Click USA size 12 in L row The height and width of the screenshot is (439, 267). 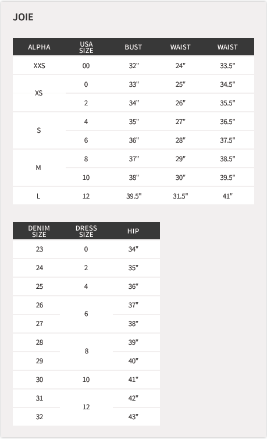86,196
